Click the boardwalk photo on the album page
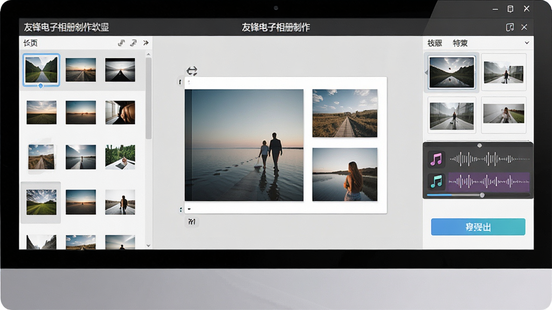This screenshot has height=310, width=552. pyautogui.click(x=345, y=113)
